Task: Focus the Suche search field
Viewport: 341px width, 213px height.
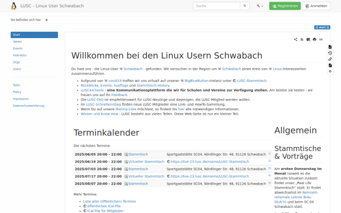Action: (217, 6)
